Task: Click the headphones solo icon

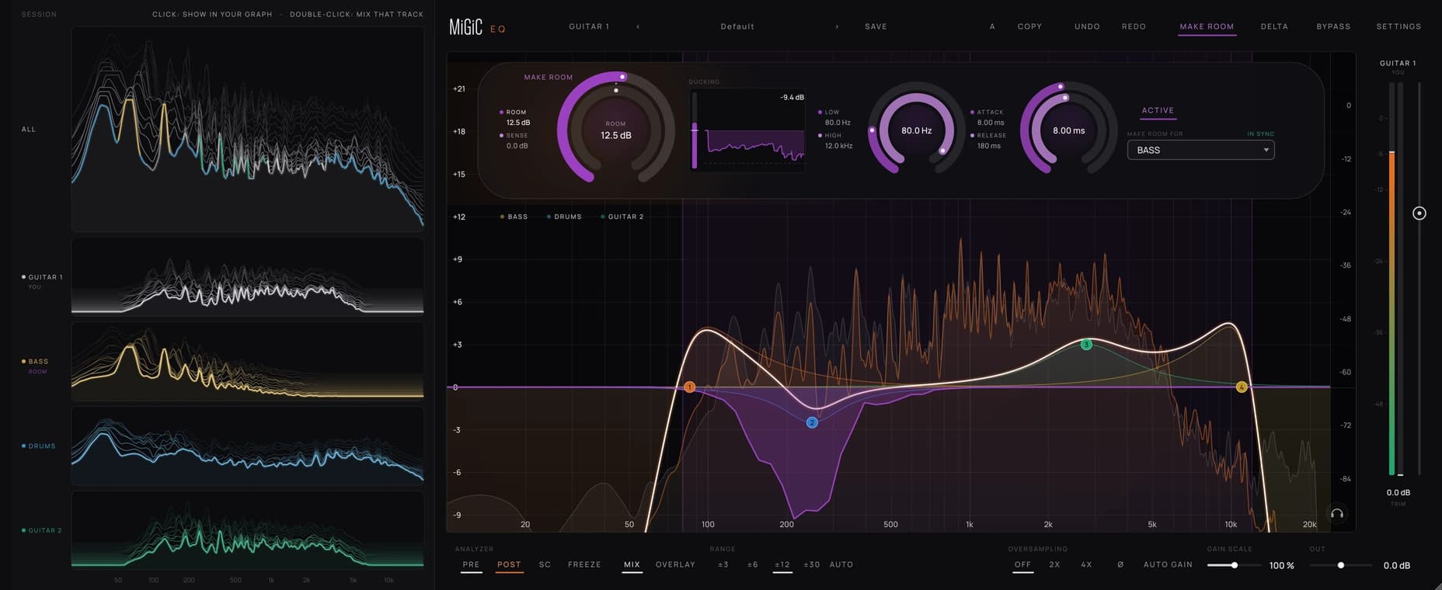Action: (x=1337, y=514)
